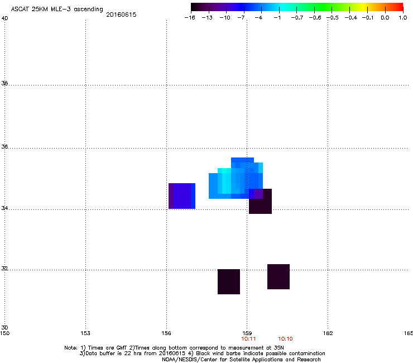Screen dimensions: 413x363
Task: Click the title 'ASCAT 25KM MLE-3 ascending'
Action: [57, 9]
